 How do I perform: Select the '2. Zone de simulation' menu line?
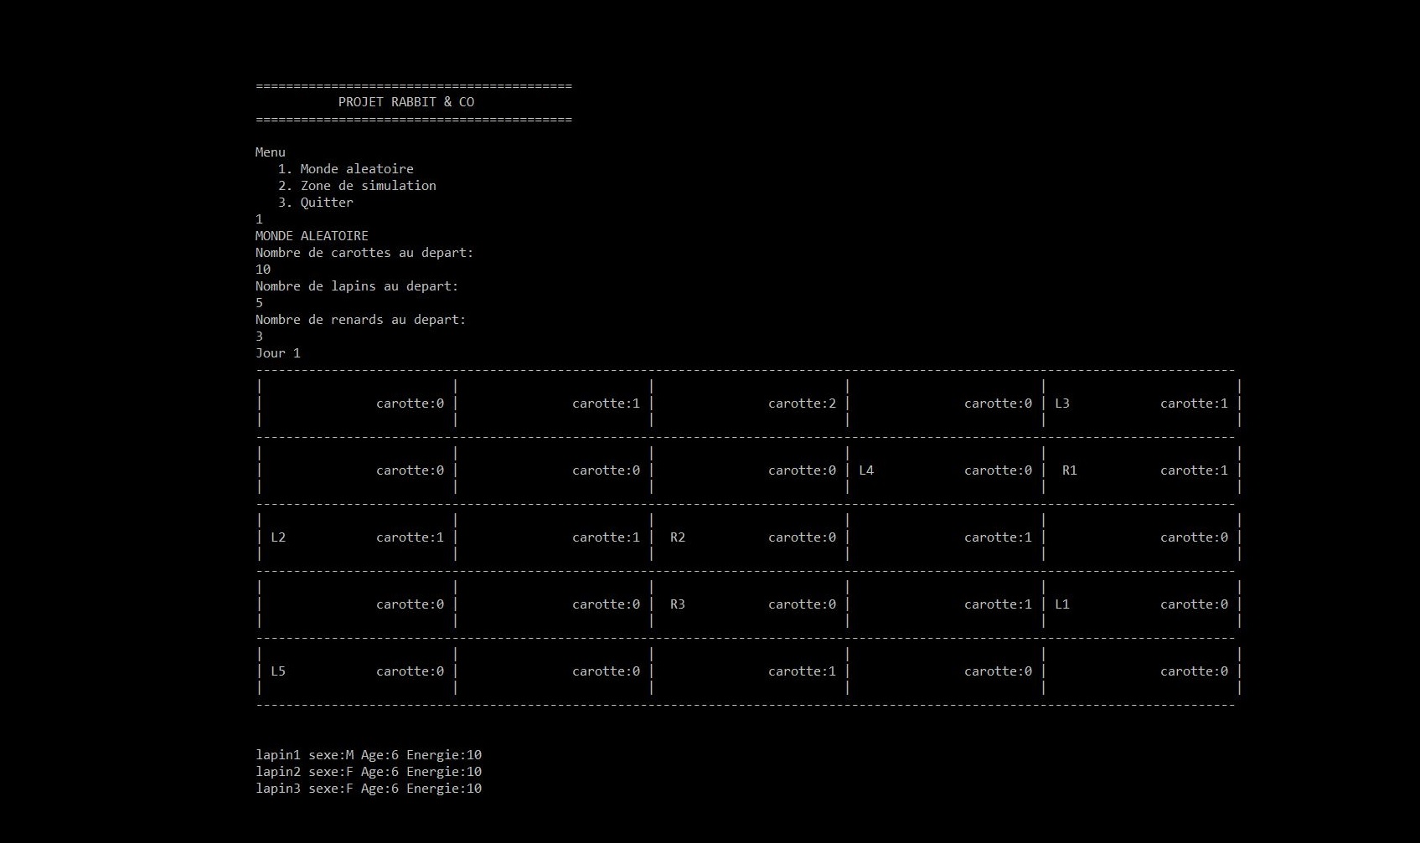357,186
